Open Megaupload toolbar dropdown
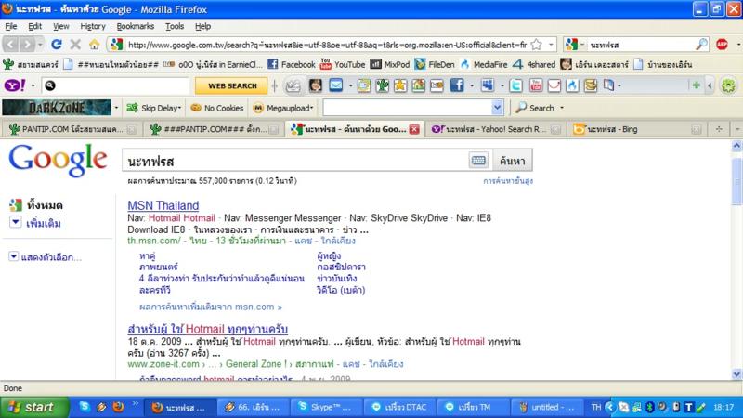Viewport: 743px width, 418px height. 283,108
